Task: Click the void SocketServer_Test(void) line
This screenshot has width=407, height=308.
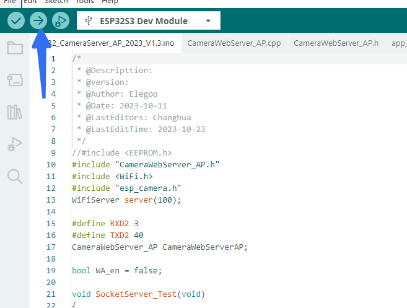Action: pos(138,294)
